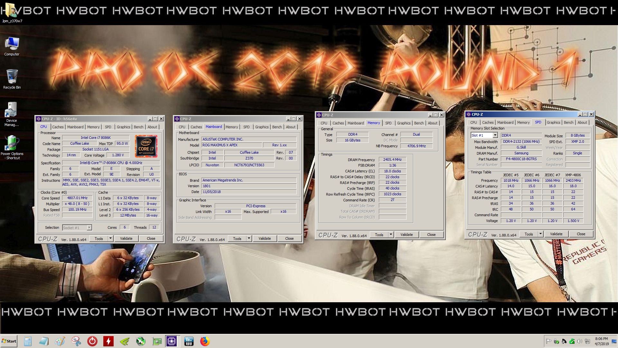Switch to Bench tab in first CPU-Z window
This screenshot has width=618, height=348.
(x=139, y=127)
